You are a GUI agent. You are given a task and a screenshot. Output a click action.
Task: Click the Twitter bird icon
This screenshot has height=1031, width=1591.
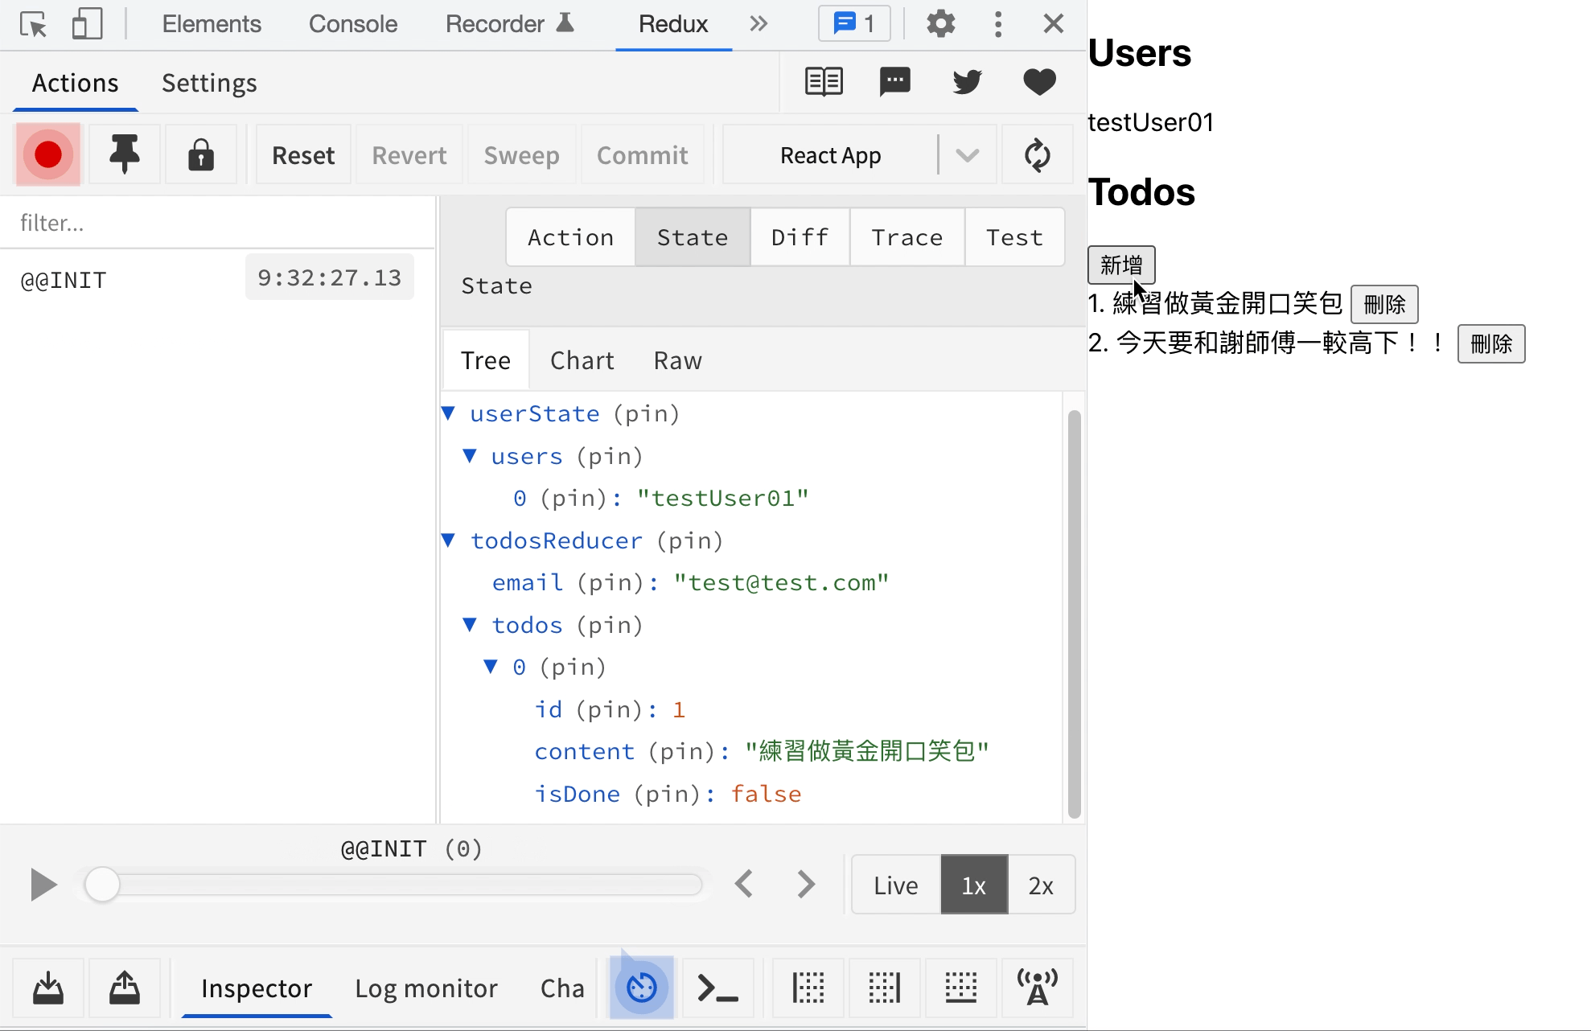coord(968,81)
